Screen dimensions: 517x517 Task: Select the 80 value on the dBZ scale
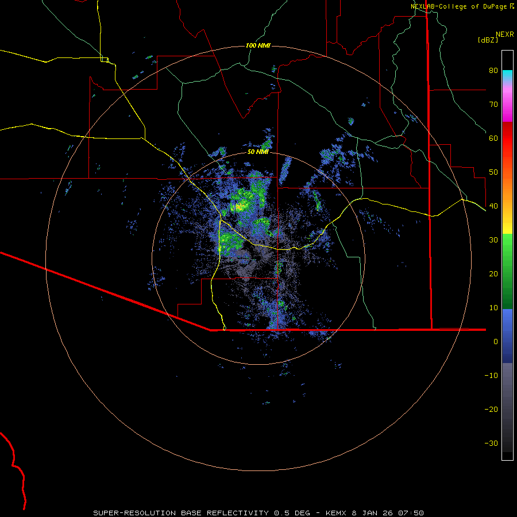(493, 71)
